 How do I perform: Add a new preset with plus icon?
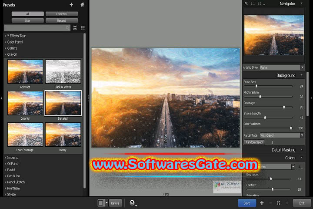(71, 5)
